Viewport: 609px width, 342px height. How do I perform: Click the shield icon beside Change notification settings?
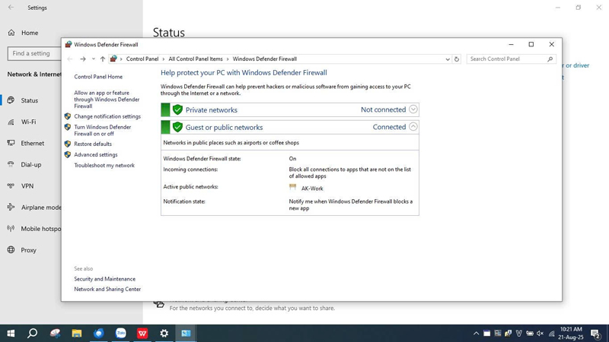tap(68, 116)
